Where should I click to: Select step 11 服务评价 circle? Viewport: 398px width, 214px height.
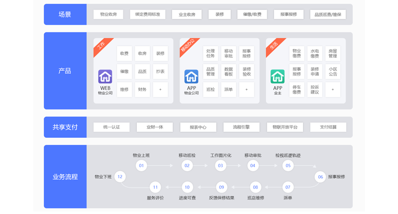[155, 187]
